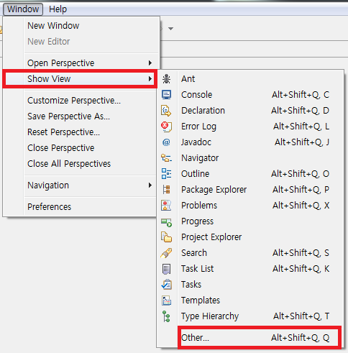The image size is (348, 353).
Task: Select Customize Perspective... entry
Action: coord(74,101)
